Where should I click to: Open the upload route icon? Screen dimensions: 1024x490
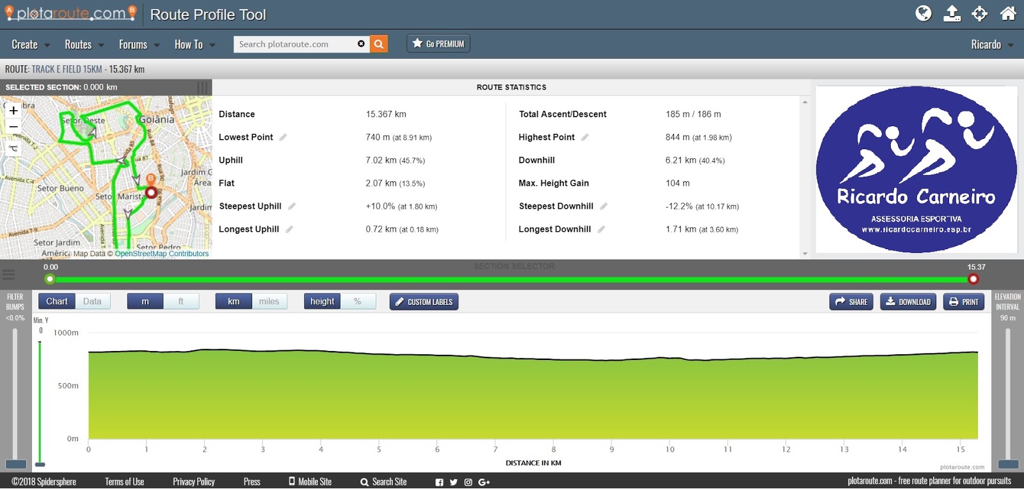(x=952, y=13)
